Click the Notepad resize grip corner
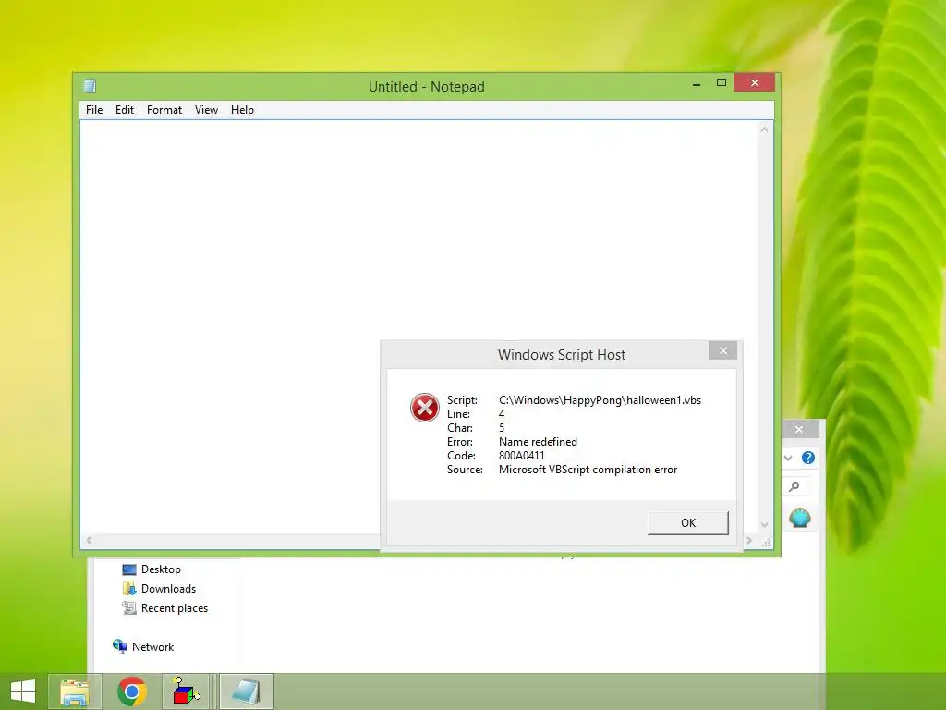 (766, 543)
